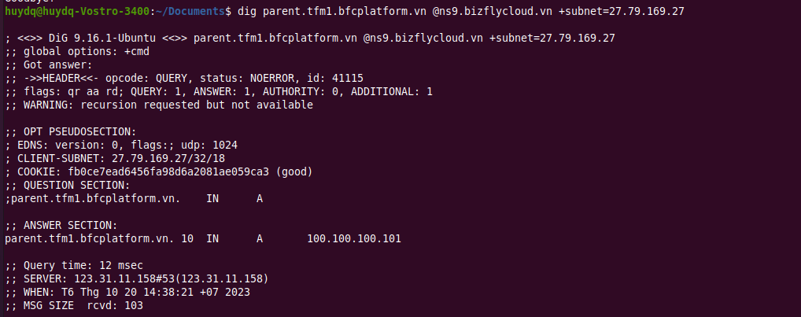
Task: Click the EDNS udp: 1024 value
Action: pos(209,145)
